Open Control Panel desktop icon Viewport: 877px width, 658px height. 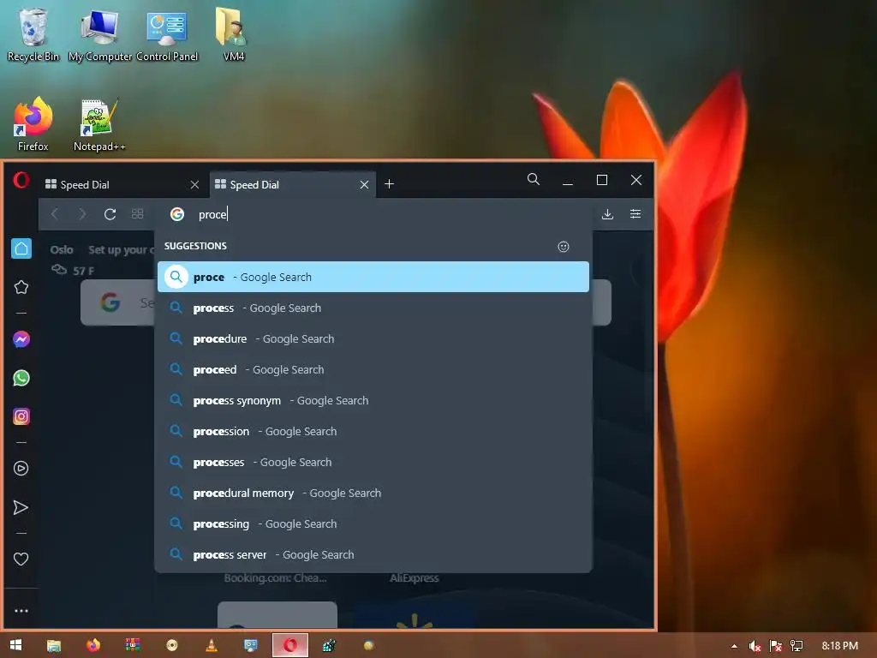point(167,34)
